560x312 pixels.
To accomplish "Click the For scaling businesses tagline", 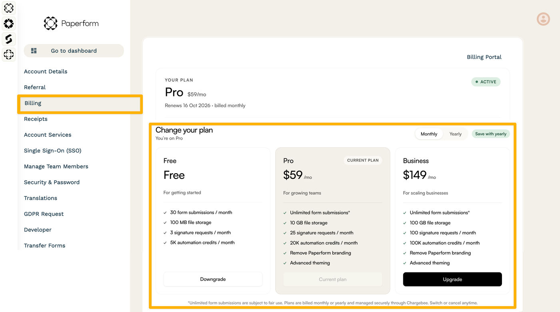I will (426, 193).
